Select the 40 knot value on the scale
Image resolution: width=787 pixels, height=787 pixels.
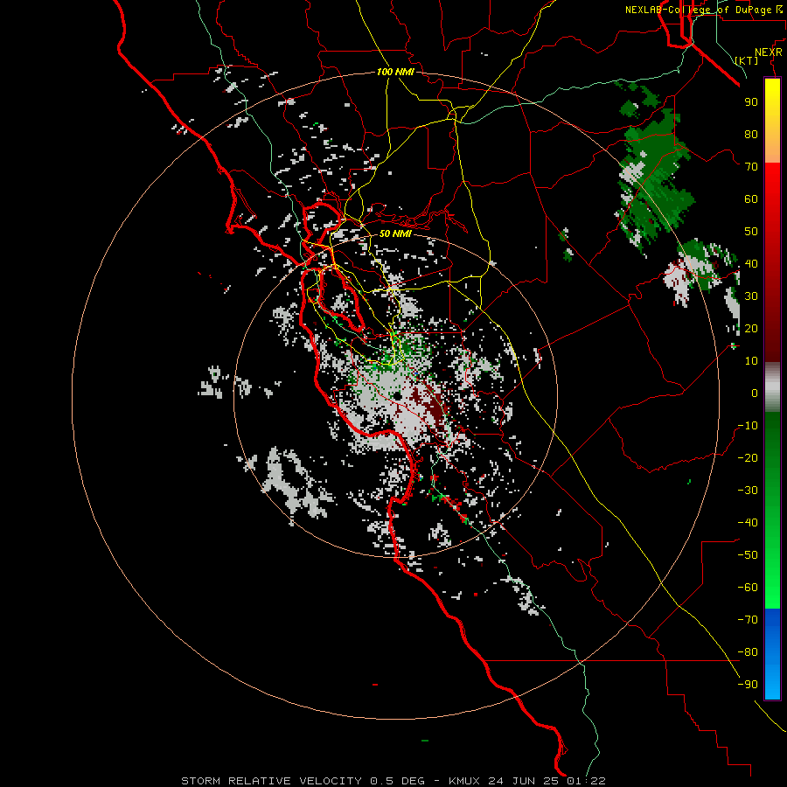(x=751, y=263)
